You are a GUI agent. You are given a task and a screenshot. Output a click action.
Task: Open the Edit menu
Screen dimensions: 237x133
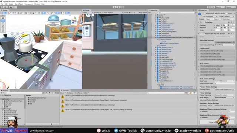point(6,4)
